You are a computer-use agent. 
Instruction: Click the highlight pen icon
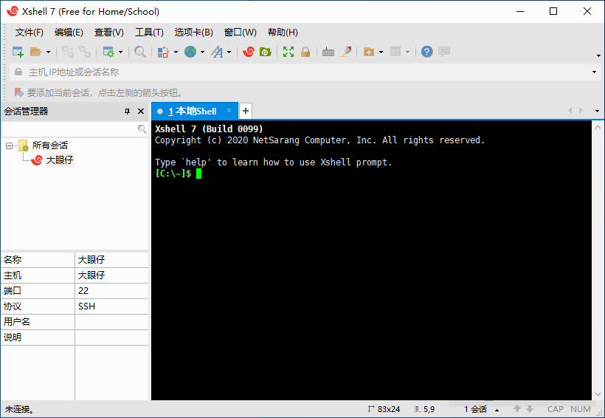[346, 52]
